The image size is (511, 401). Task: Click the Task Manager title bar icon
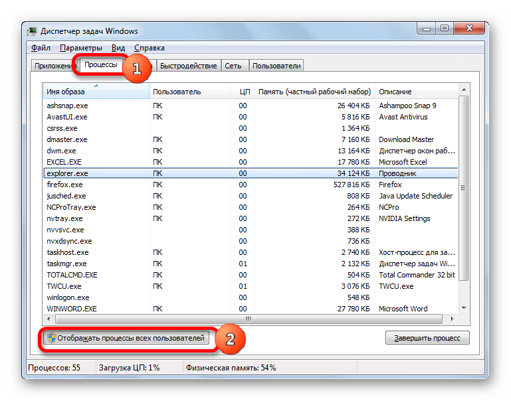tap(32, 31)
